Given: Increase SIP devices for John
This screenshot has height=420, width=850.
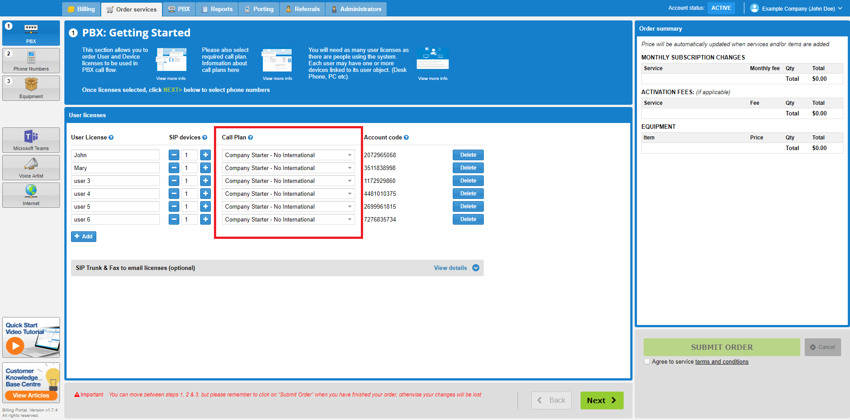Looking at the screenshot, I should coord(206,155).
